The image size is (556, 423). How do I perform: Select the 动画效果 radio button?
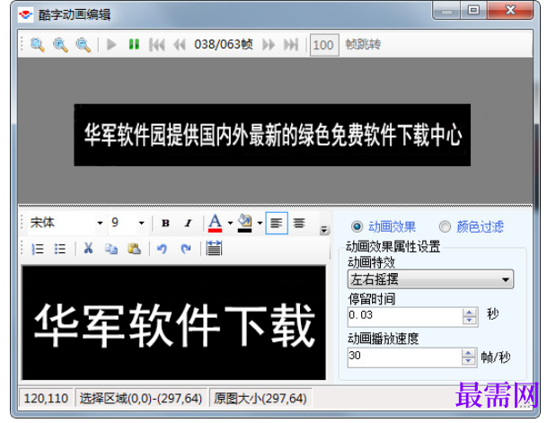pyautogui.click(x=357, y=226)
